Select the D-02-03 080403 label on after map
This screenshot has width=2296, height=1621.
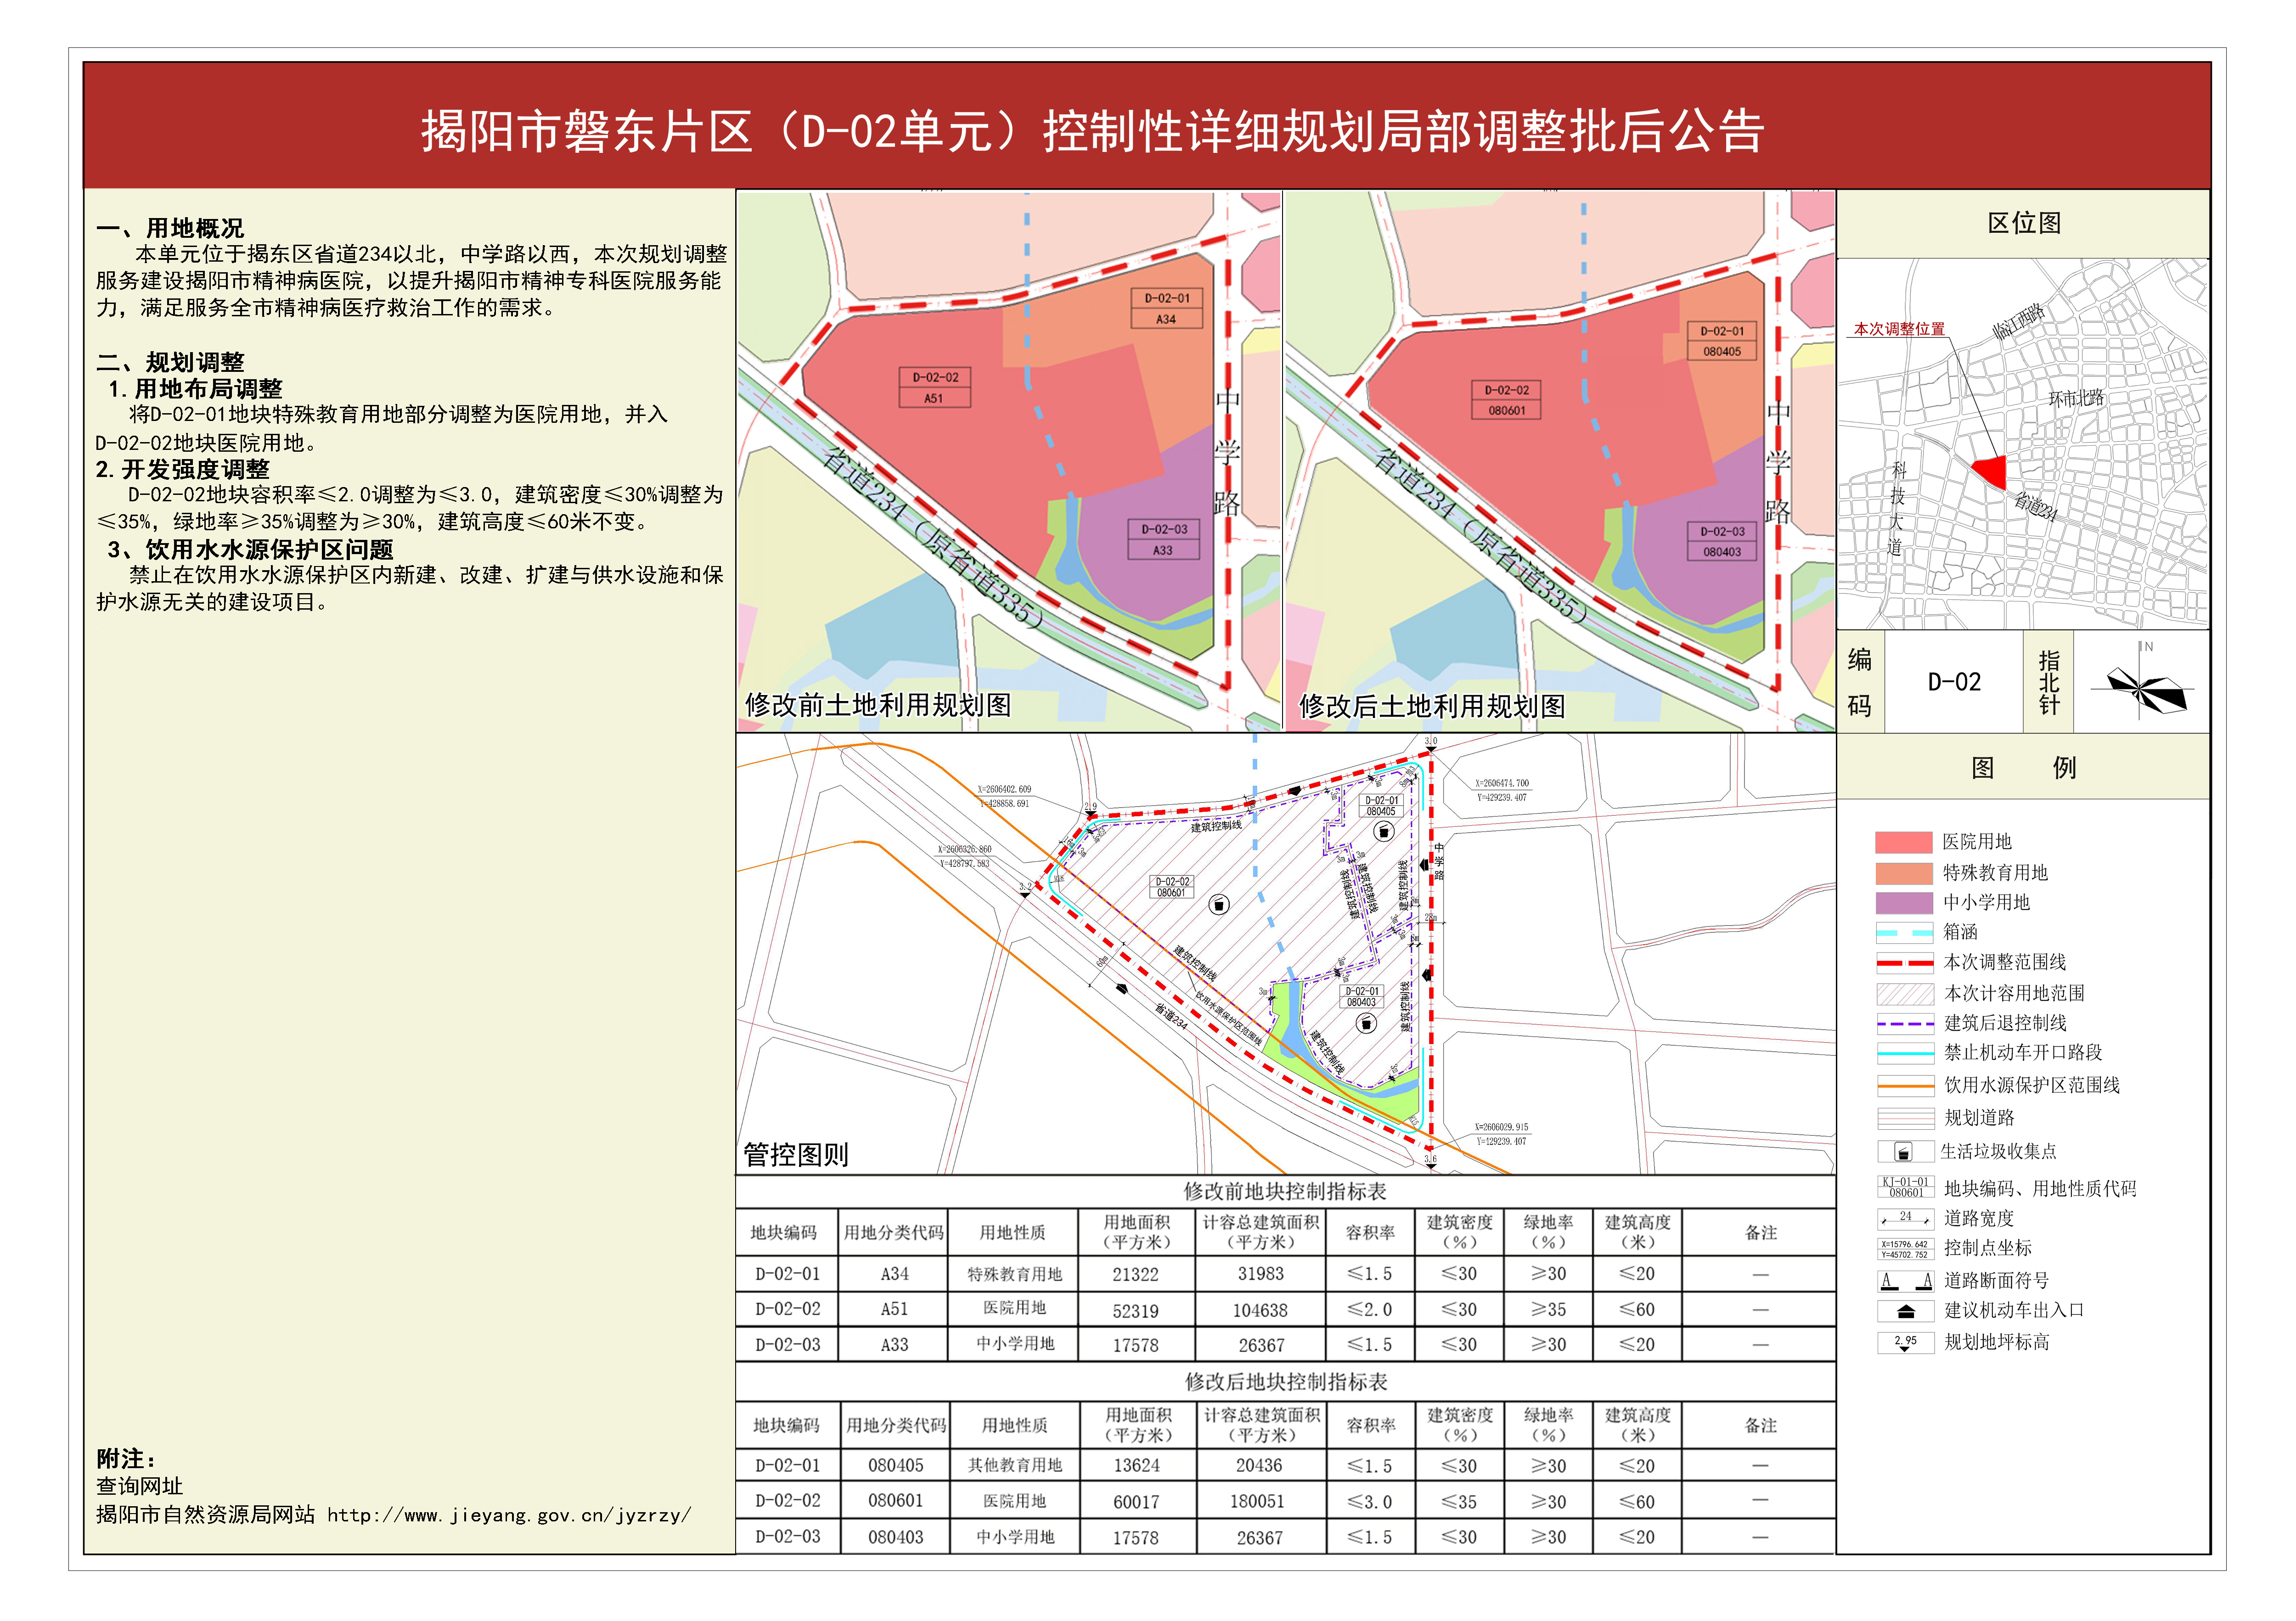coord(1722,541)
